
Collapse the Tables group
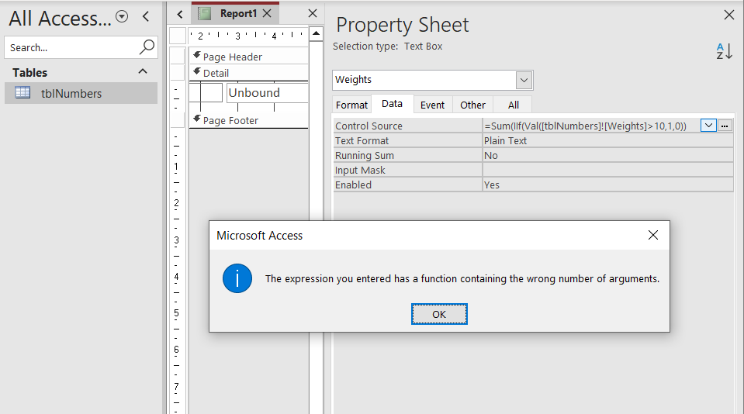tap(143, 71)
